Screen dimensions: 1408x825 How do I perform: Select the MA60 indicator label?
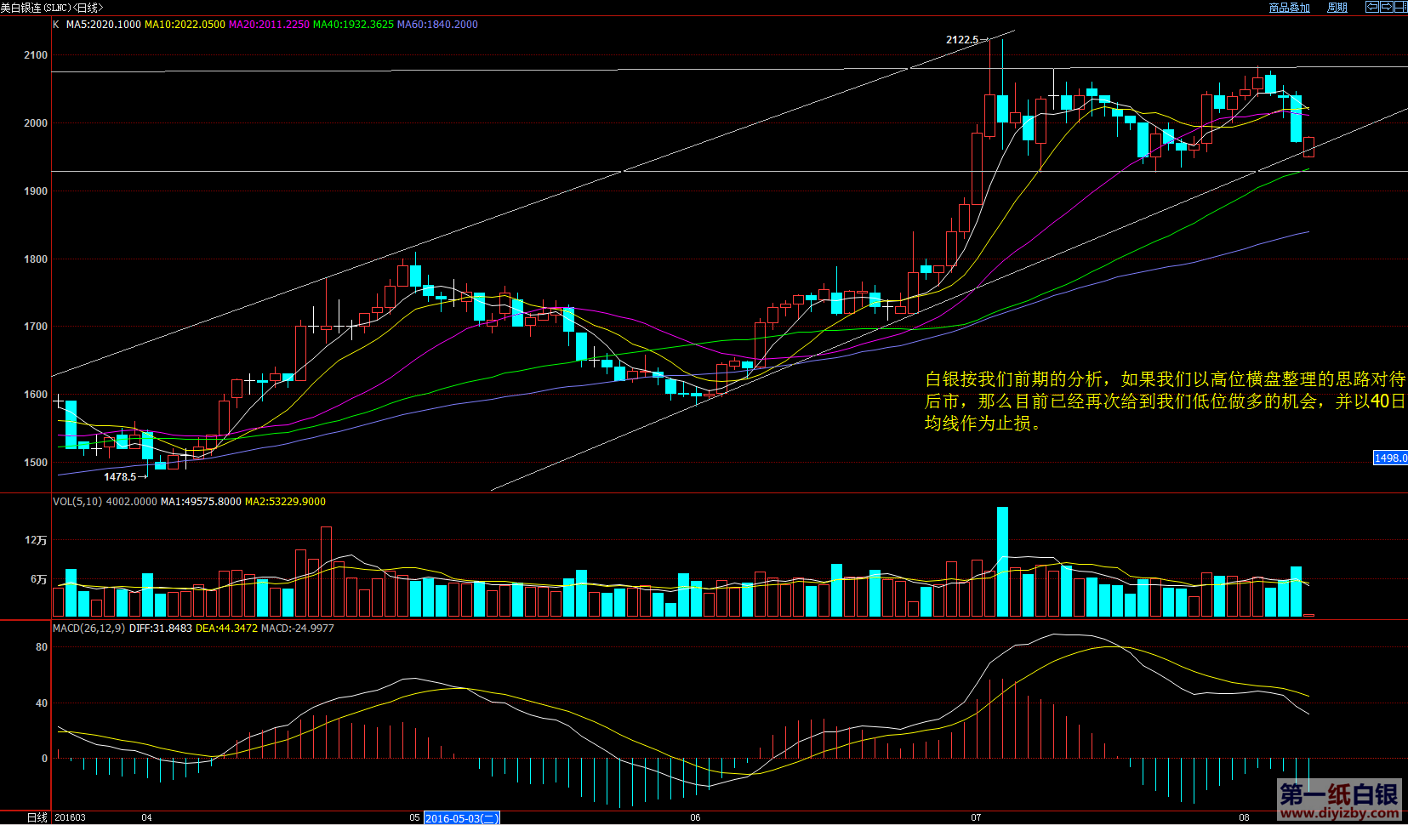coord(437,25)
